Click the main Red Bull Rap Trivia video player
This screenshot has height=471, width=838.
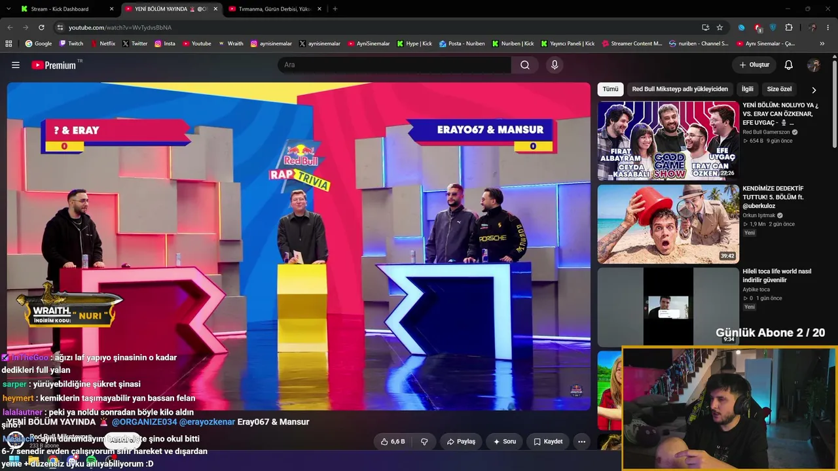point(299,247)
